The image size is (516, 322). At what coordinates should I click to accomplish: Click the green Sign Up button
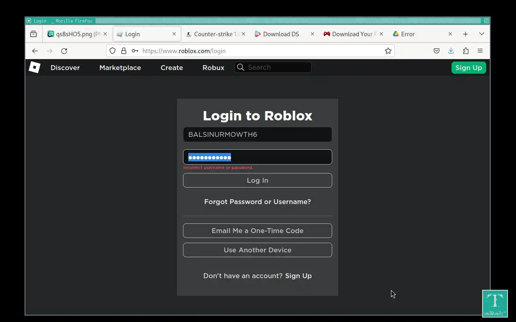tap(469, 68)
